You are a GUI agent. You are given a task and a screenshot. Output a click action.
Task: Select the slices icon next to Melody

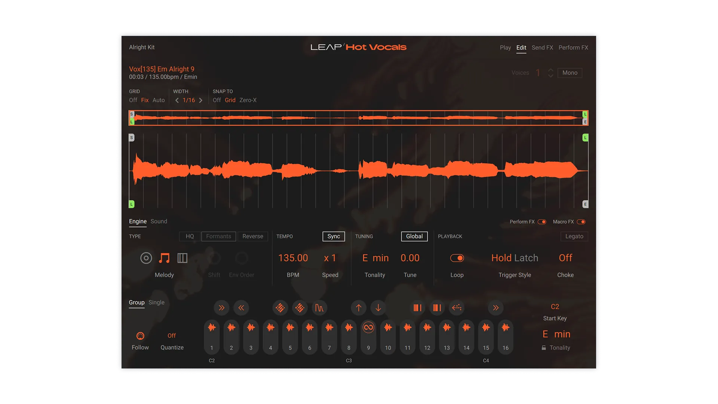tap(182, 258)
